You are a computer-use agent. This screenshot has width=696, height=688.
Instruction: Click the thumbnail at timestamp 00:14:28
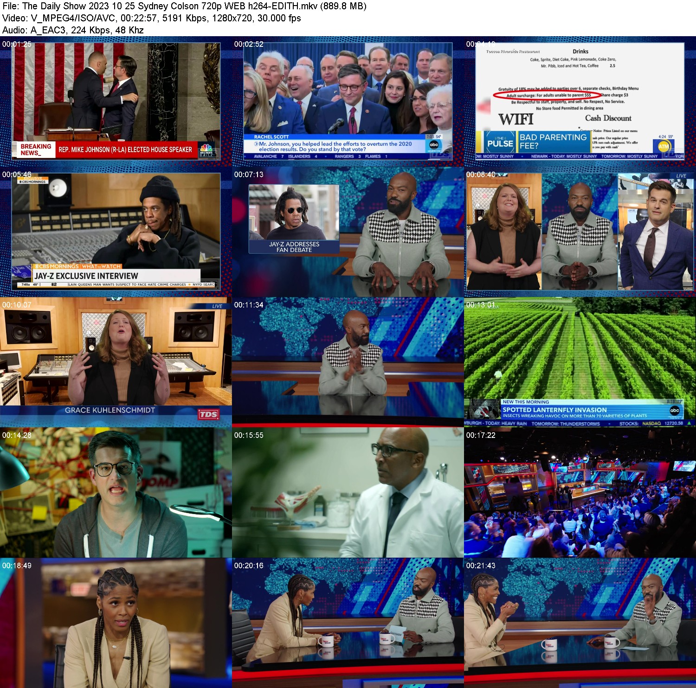(116, 493)
